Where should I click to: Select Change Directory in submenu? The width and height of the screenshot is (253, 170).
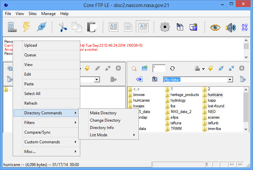109,120
